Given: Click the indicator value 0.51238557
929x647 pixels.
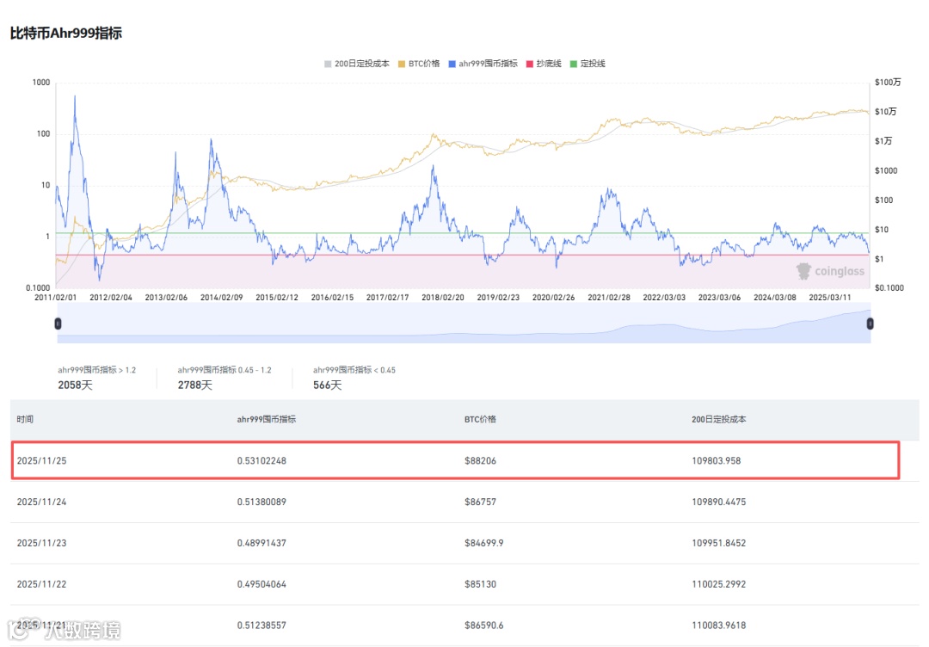Looking at the screenshot, I should (x=261, y=625).
